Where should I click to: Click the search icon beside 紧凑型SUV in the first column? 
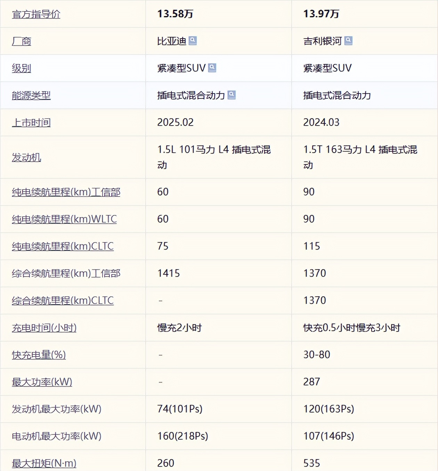click(x=212, y=68)
